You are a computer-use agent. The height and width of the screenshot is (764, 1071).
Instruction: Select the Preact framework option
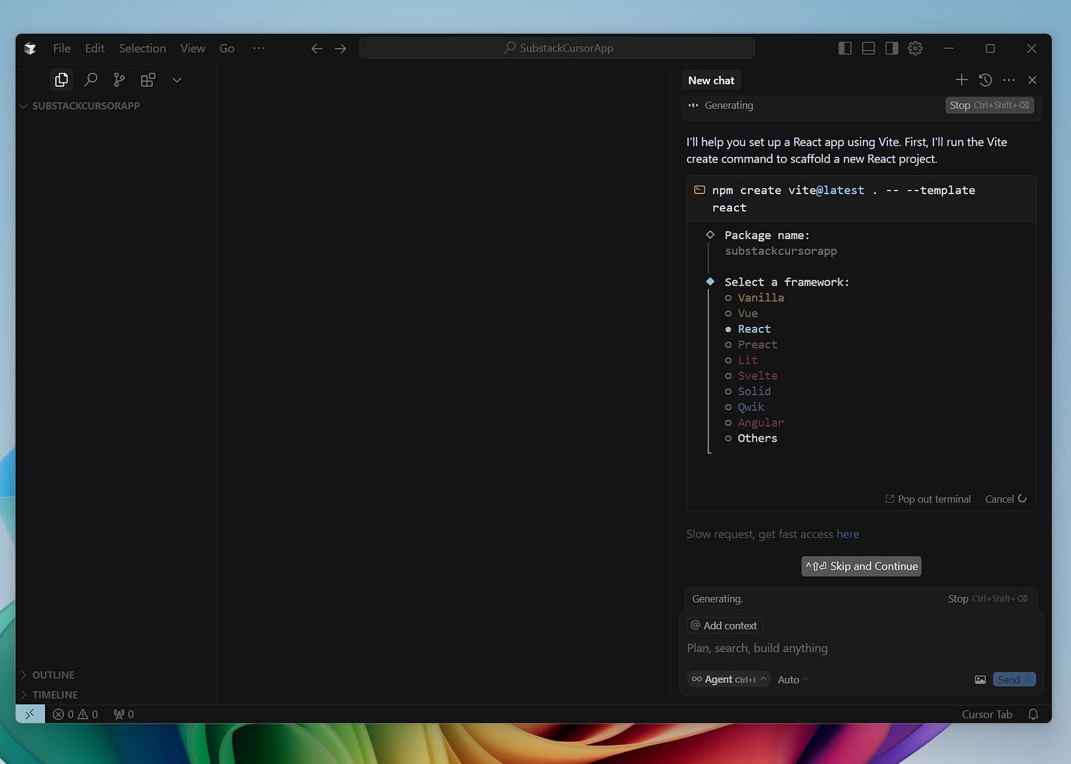tap(757, 344)
